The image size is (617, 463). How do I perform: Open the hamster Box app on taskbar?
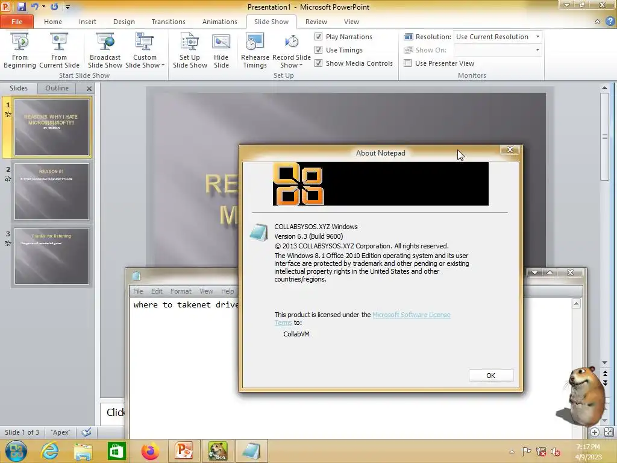coord(218,451)
